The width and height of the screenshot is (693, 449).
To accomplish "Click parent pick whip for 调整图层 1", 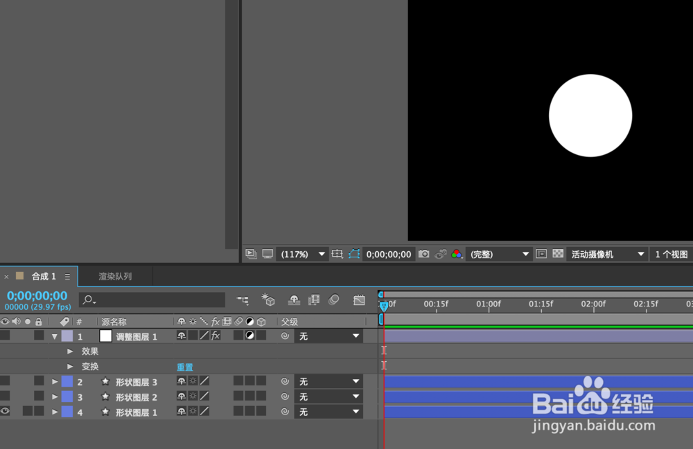I will (x=285, y=336).
